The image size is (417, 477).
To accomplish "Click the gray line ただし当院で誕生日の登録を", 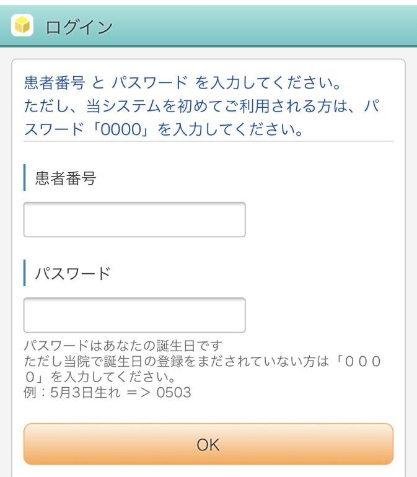I will click(x=203, y=361).
